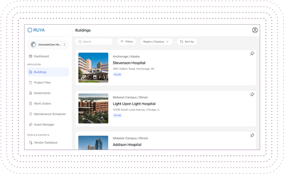Focus the Search input field
The width and height of the screenshot is (284, 174).
[x=94, y=41]
